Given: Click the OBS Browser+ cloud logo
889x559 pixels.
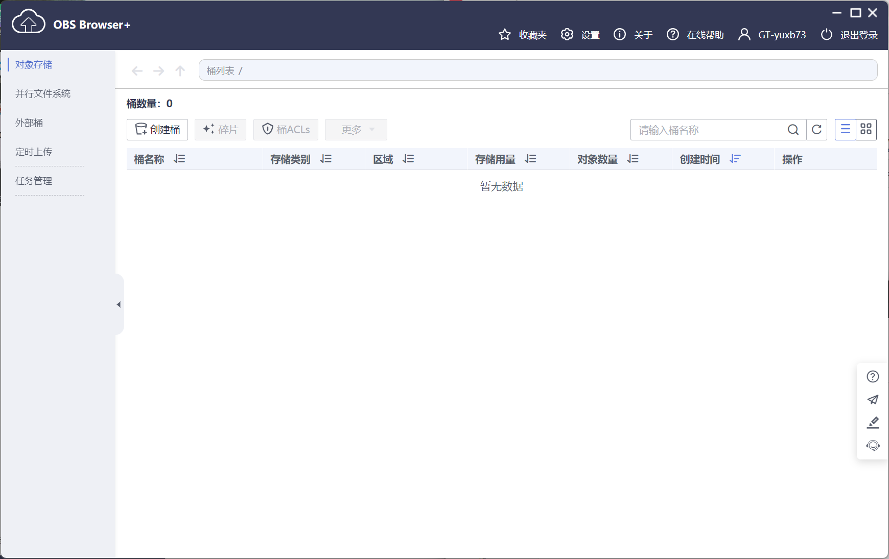Looking at the screenshot, I should pos(29,21).
